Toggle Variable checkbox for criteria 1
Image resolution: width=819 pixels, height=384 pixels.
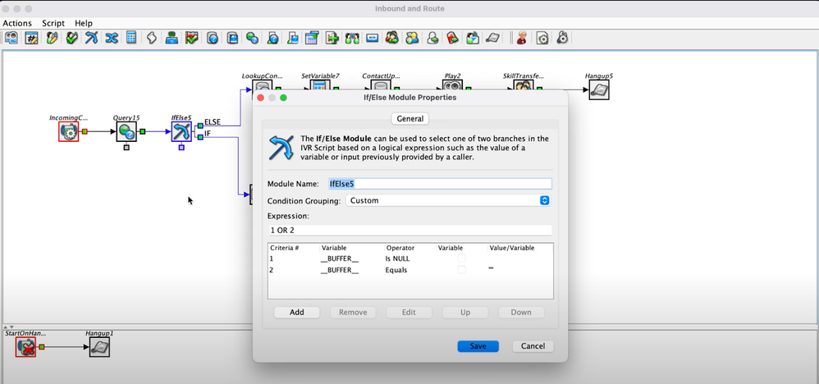pyautogui.click(x=461, y=258)
